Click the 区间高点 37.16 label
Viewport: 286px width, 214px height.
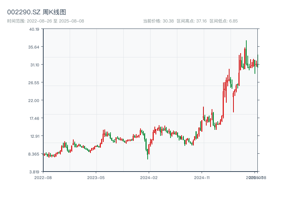[192, 21]
